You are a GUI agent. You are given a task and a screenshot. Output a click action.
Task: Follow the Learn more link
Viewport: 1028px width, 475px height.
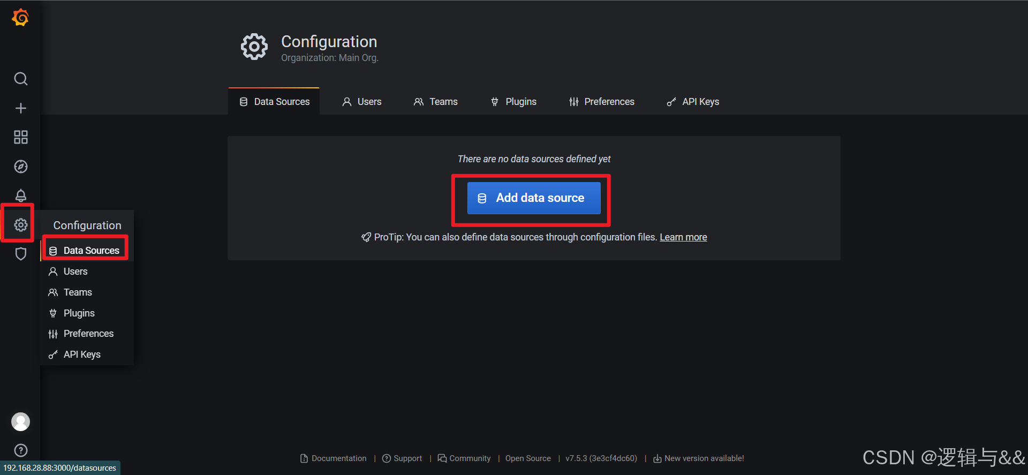click(683, 237)
